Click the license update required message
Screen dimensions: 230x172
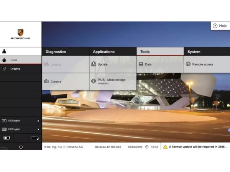click(x=199, y=147)
